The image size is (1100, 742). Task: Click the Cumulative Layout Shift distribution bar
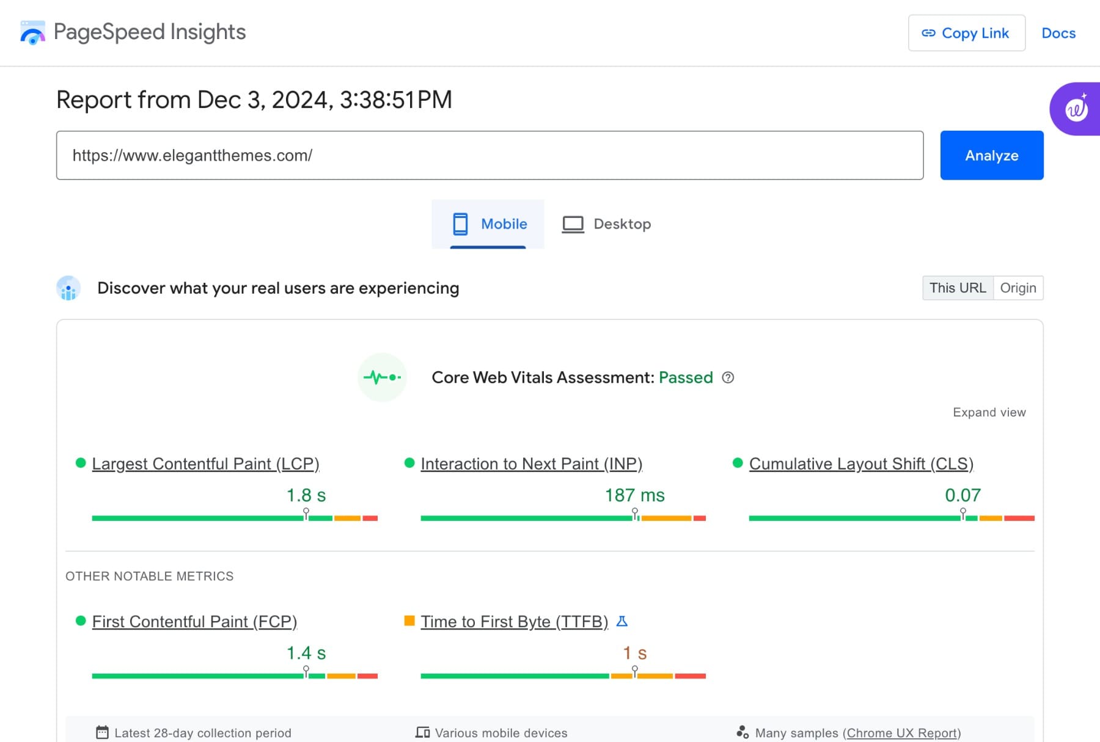coord(891,518)
